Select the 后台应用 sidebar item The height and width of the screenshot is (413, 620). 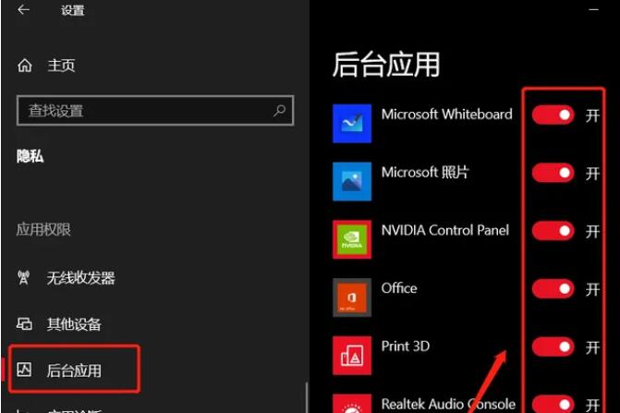(74, 369)
